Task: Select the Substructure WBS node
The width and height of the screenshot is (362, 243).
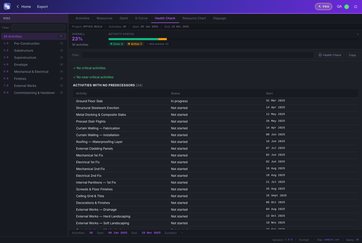Action: click(x=34, y=51)
